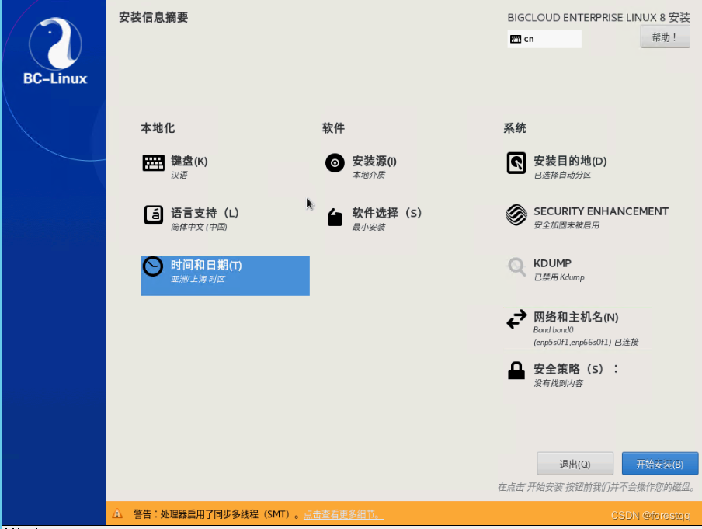This screenshot has height=529, width=702.
Task: Click the keyboard icon for 键盘(K)
Action: click(153, 163)
